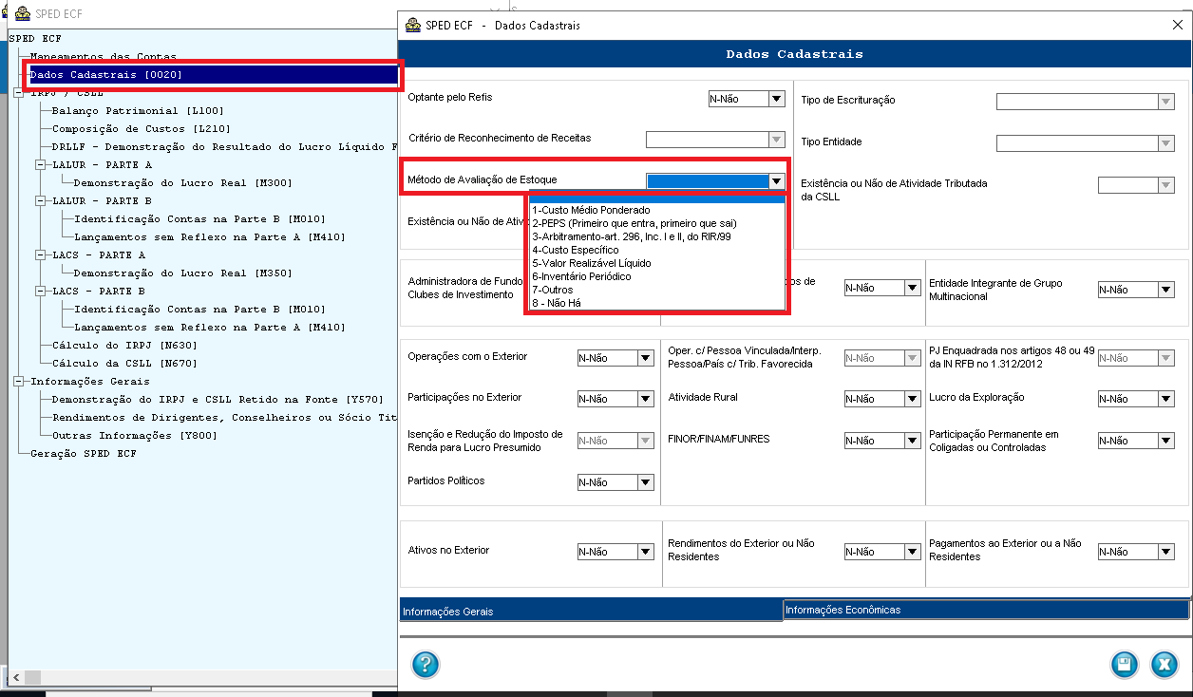1193x697 pixels.
Task: Select SPED ECF root tree node
Action: pyautogui.click(x=35, y=39)
